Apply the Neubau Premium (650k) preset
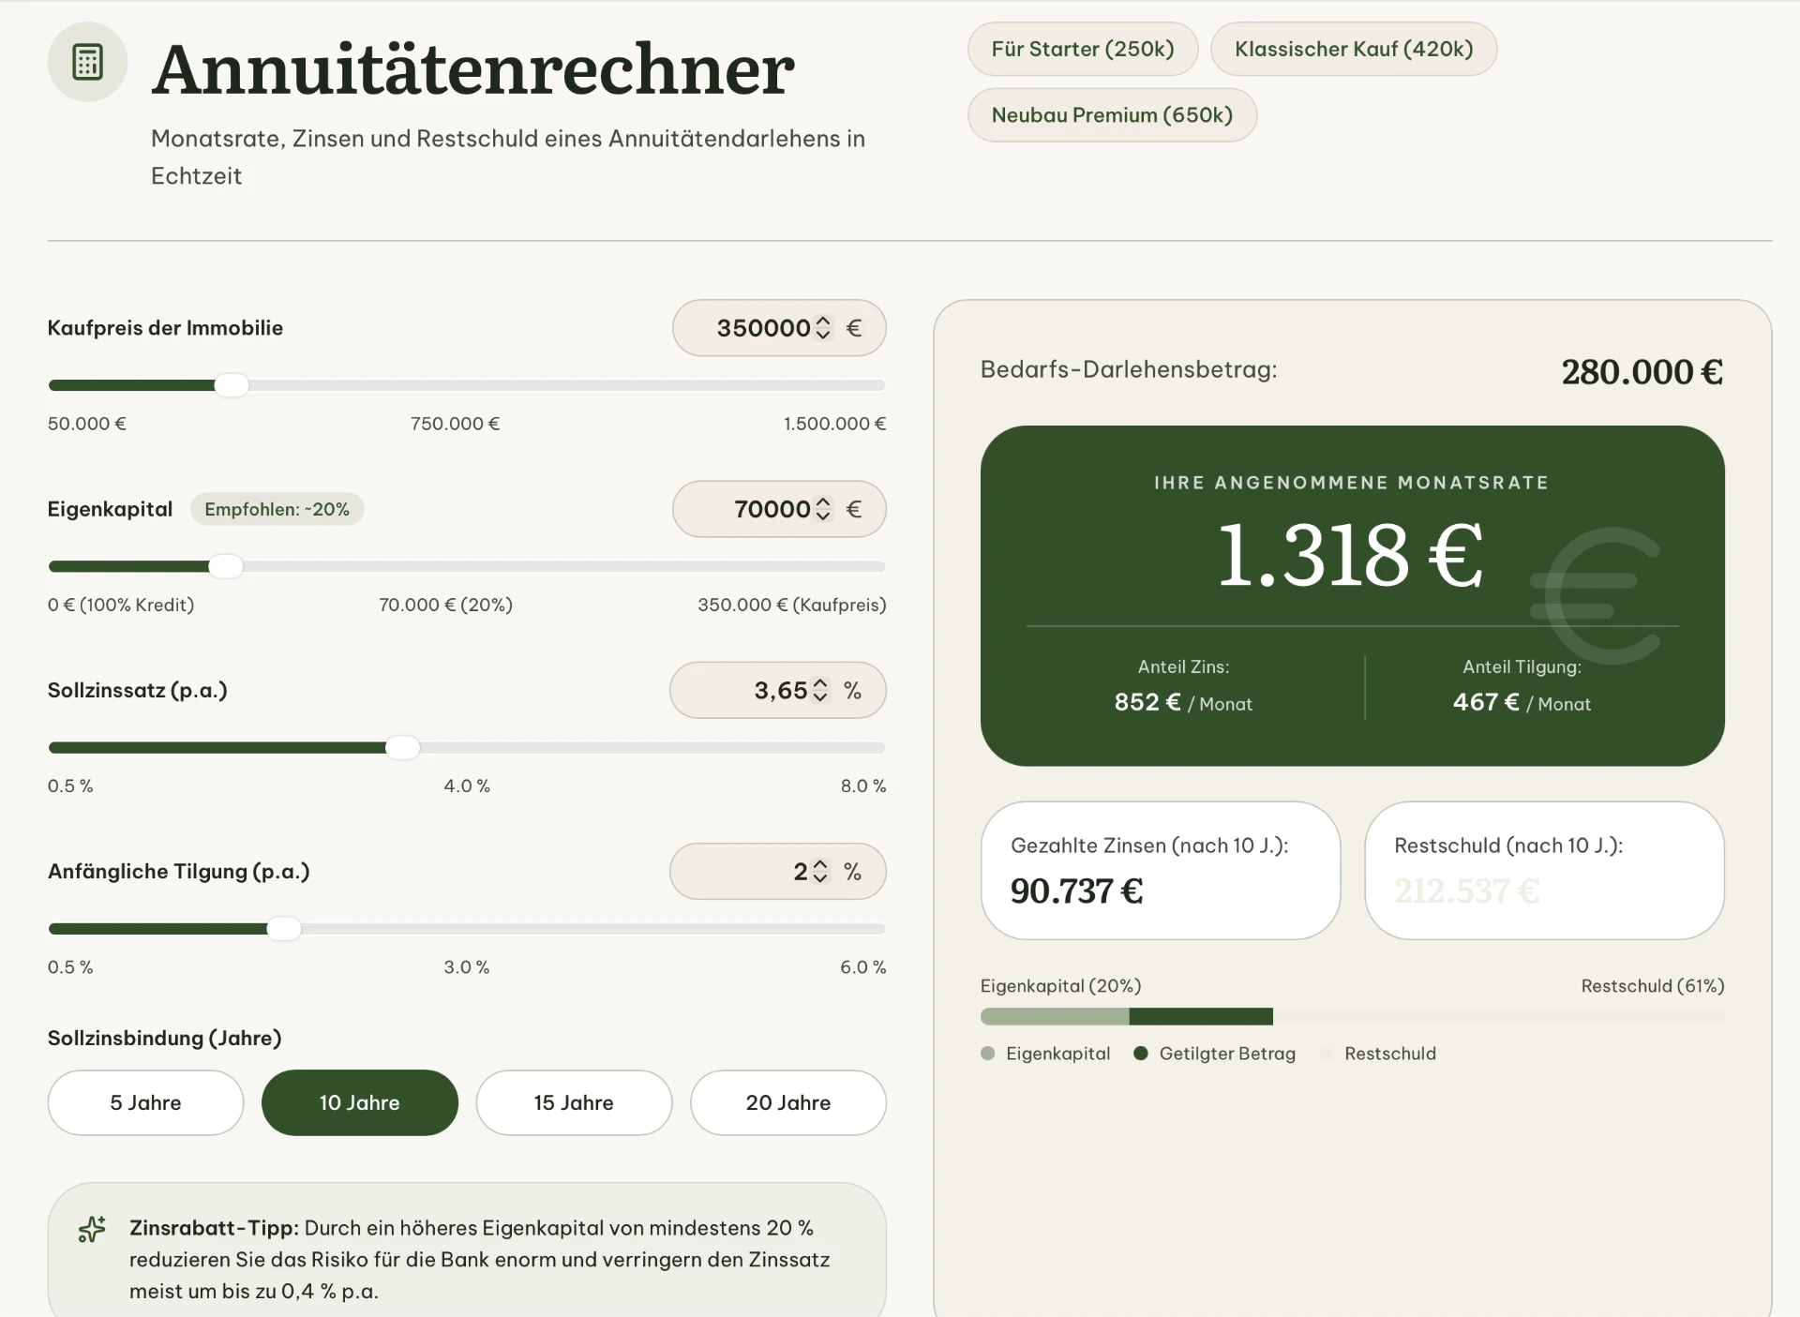 [1112, 115]
